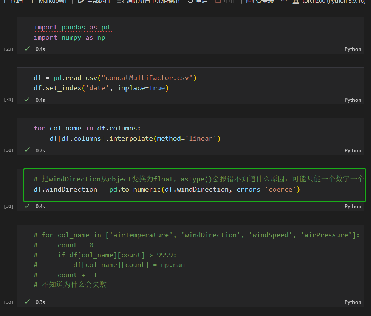Click Python label on last commented cell
The height and width of the screenshot is (316, 371).
(x=352, y=302)
